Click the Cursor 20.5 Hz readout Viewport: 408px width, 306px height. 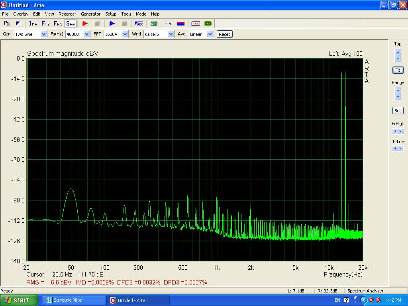(x=65, y=275)
